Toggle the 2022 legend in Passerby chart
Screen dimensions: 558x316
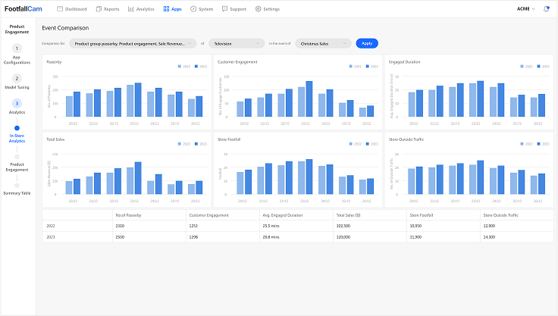[x=184, y=67]
